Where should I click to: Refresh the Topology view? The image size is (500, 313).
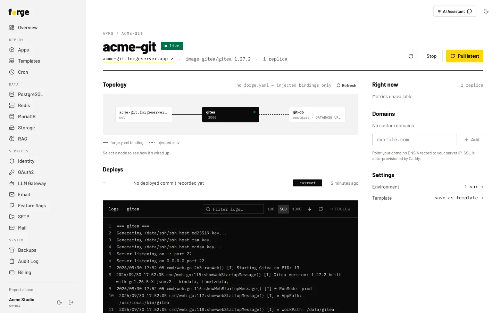pos(347,85)
